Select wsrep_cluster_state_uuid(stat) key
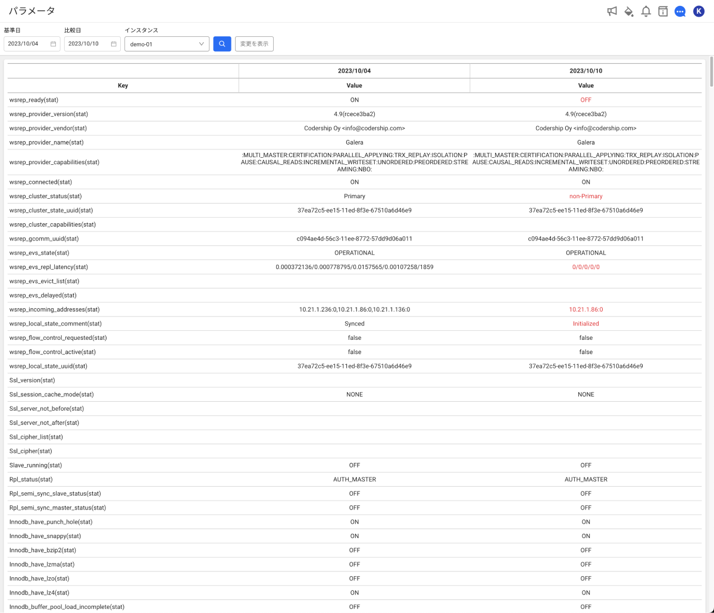This screenshot has height=613, width=714. pyautogui.click(x=51, y=211)
